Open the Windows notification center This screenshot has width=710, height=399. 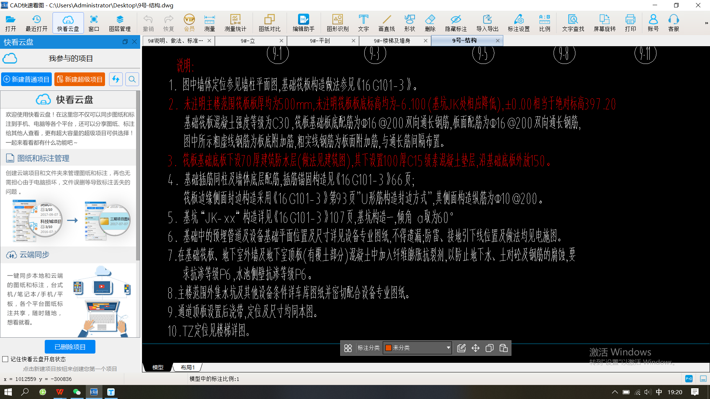click(x=695, y=392)
